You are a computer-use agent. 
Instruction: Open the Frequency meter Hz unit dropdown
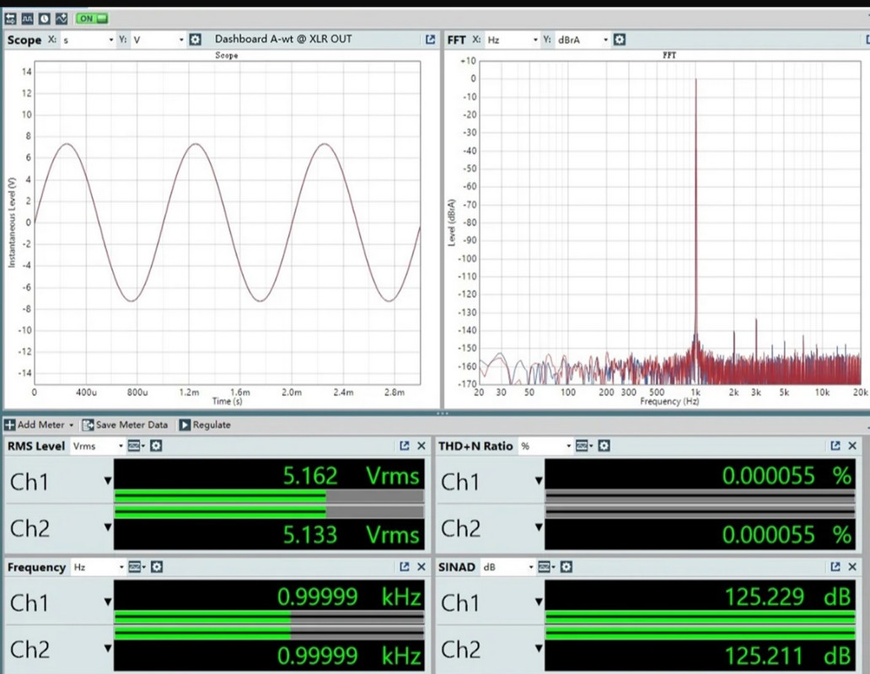click(x=98, y=567)
